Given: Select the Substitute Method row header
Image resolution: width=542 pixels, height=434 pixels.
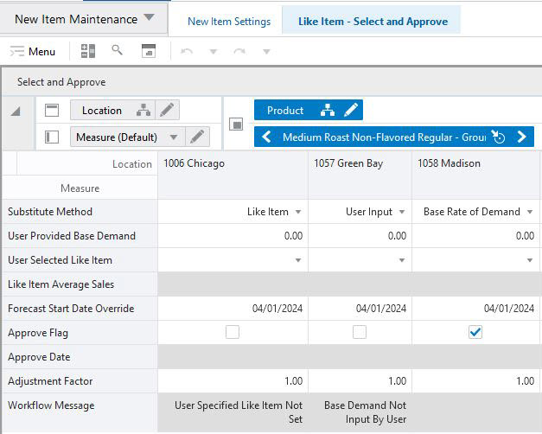Looking at the screenshot, I should tap(80, 212).
